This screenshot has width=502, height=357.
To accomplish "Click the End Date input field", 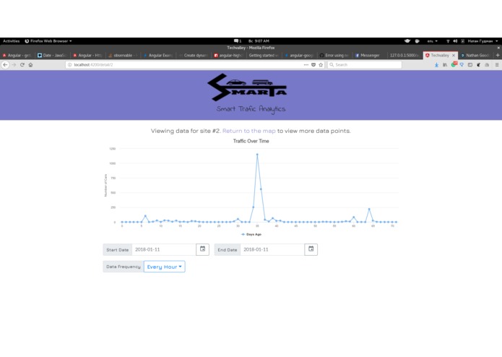I will coord(272,249).
